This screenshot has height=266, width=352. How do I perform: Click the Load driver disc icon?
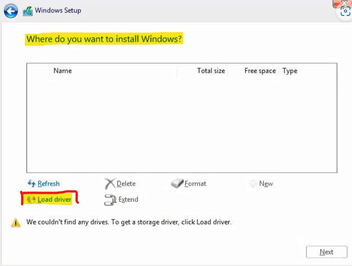pos(31,199)
